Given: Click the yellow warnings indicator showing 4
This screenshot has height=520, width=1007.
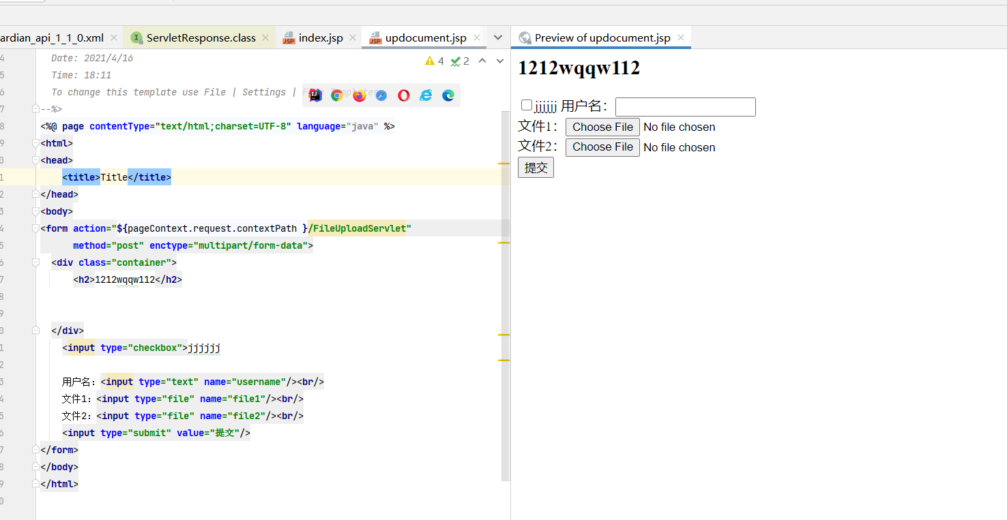Looking at the screenshot, I should click(434, 61).
